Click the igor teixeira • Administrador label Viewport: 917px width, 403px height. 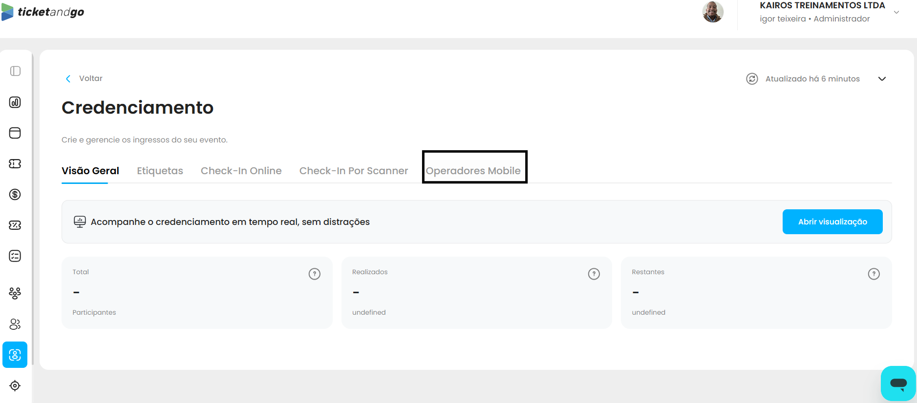pos(815,19)
